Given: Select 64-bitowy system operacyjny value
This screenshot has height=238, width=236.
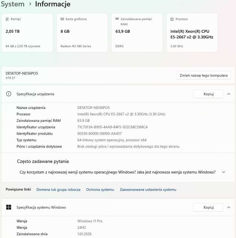Looking at the screenshot, I should (x=112, y=140).
